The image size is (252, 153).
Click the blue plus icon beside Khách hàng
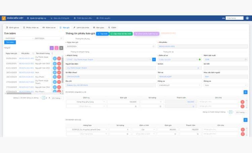154,60
